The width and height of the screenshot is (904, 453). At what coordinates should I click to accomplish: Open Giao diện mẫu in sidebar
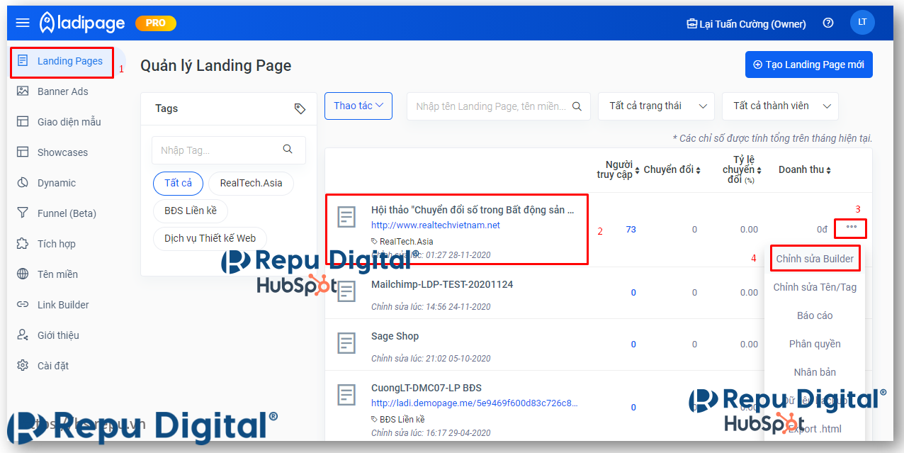(x=69, y=122)
